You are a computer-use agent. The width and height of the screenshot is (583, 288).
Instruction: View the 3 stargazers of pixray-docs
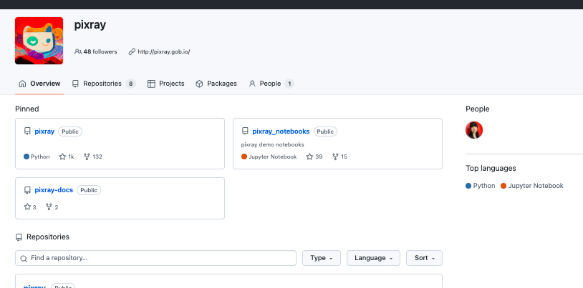(x=30, y=207)
